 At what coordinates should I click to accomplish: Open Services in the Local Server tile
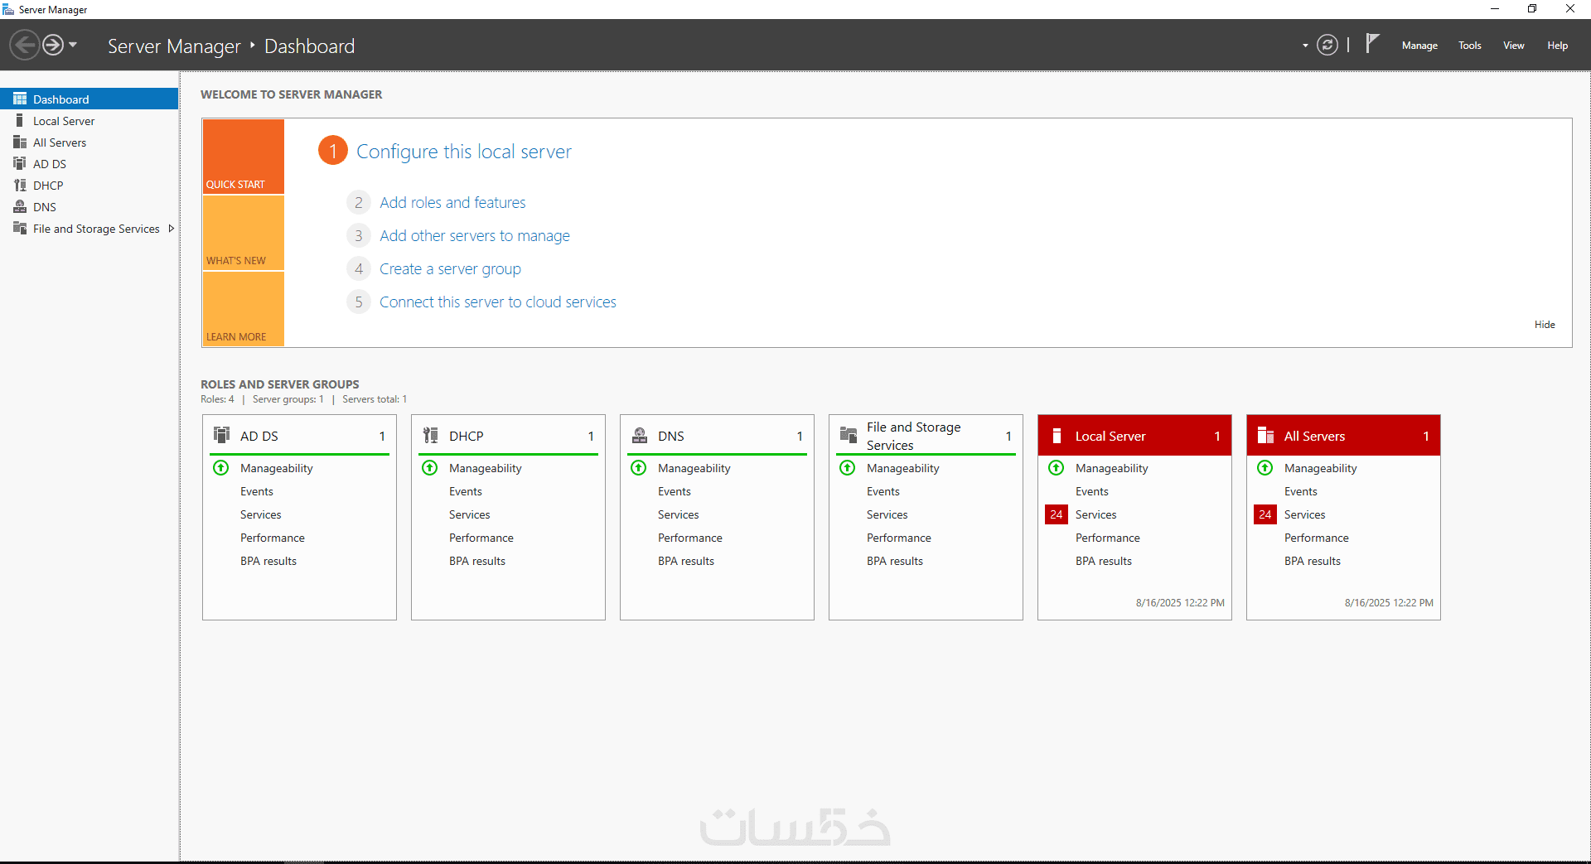pyautogui.click(x=1096, y=514)
